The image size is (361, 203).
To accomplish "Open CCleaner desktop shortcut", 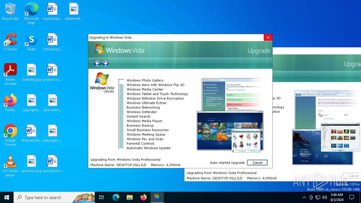I will tap(10, 42).
